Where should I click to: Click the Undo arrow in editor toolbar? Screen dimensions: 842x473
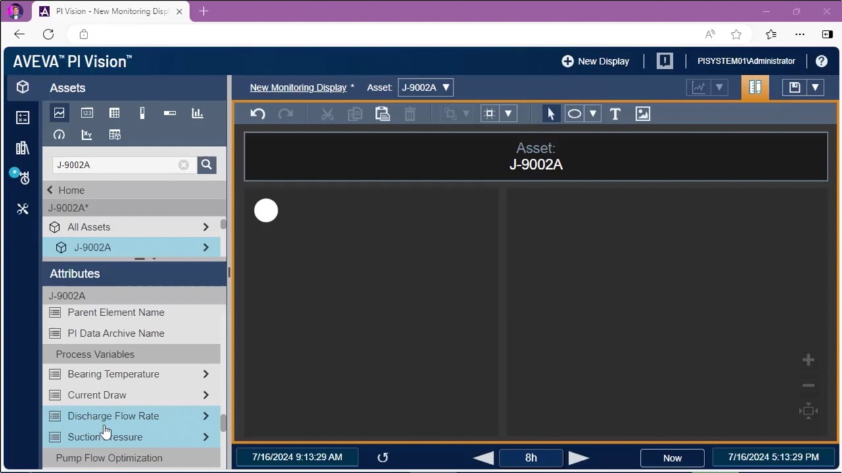pyautogui.click(x=257, y=114)
